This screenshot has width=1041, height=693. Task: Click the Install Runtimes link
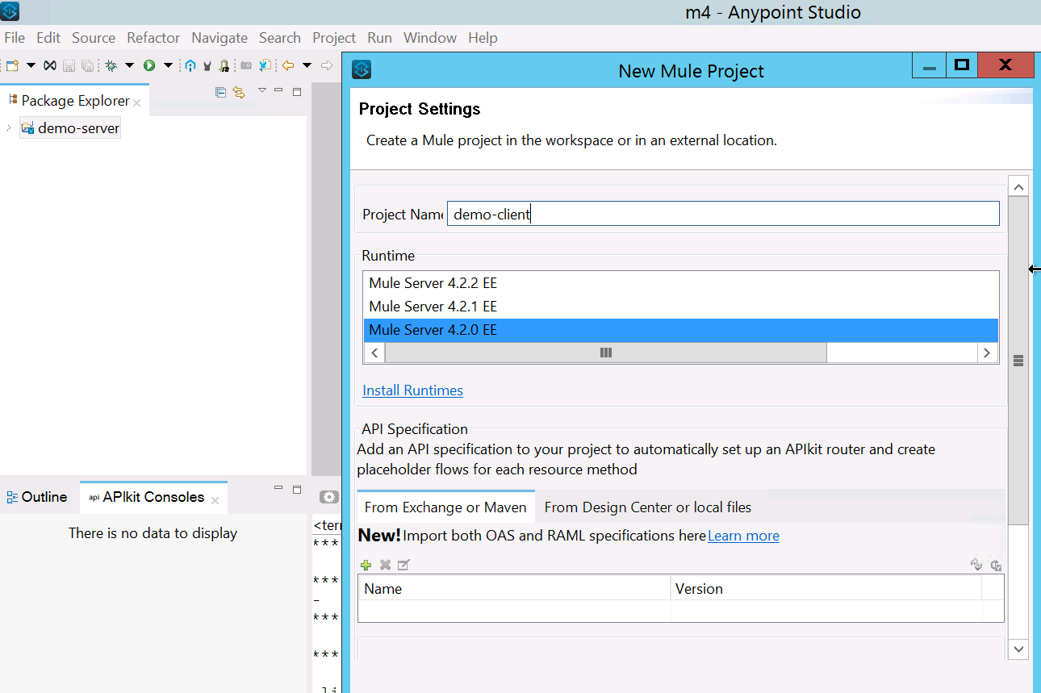point(412,390)
